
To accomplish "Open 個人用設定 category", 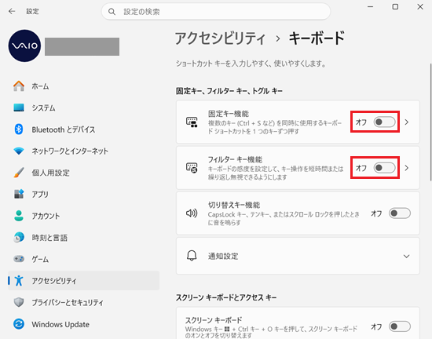I will (x=83, y=173).
